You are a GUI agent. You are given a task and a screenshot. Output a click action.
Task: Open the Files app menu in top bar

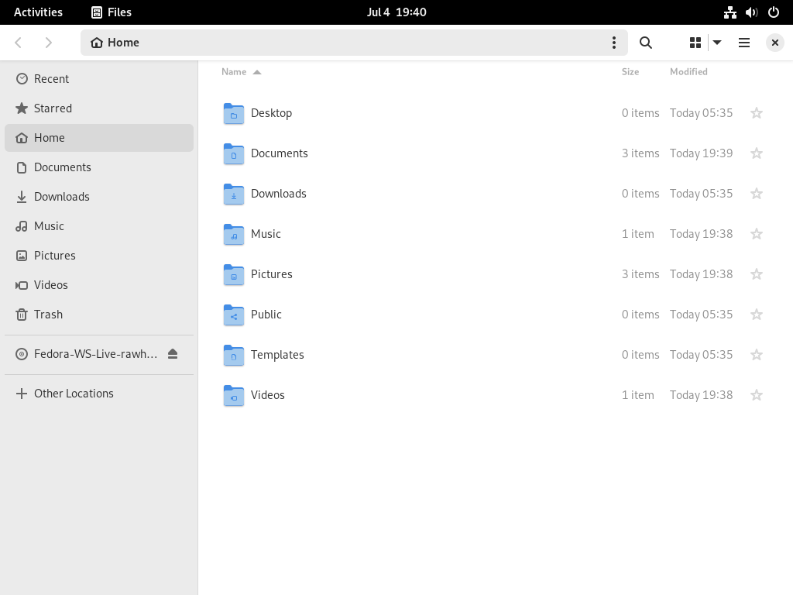click(x=112, y=12)
